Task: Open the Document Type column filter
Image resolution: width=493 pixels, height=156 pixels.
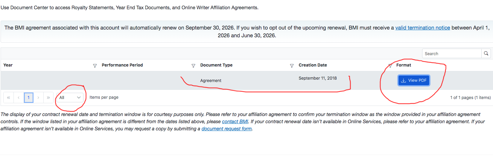Action: pyautogui.click(x=292, y=66)
